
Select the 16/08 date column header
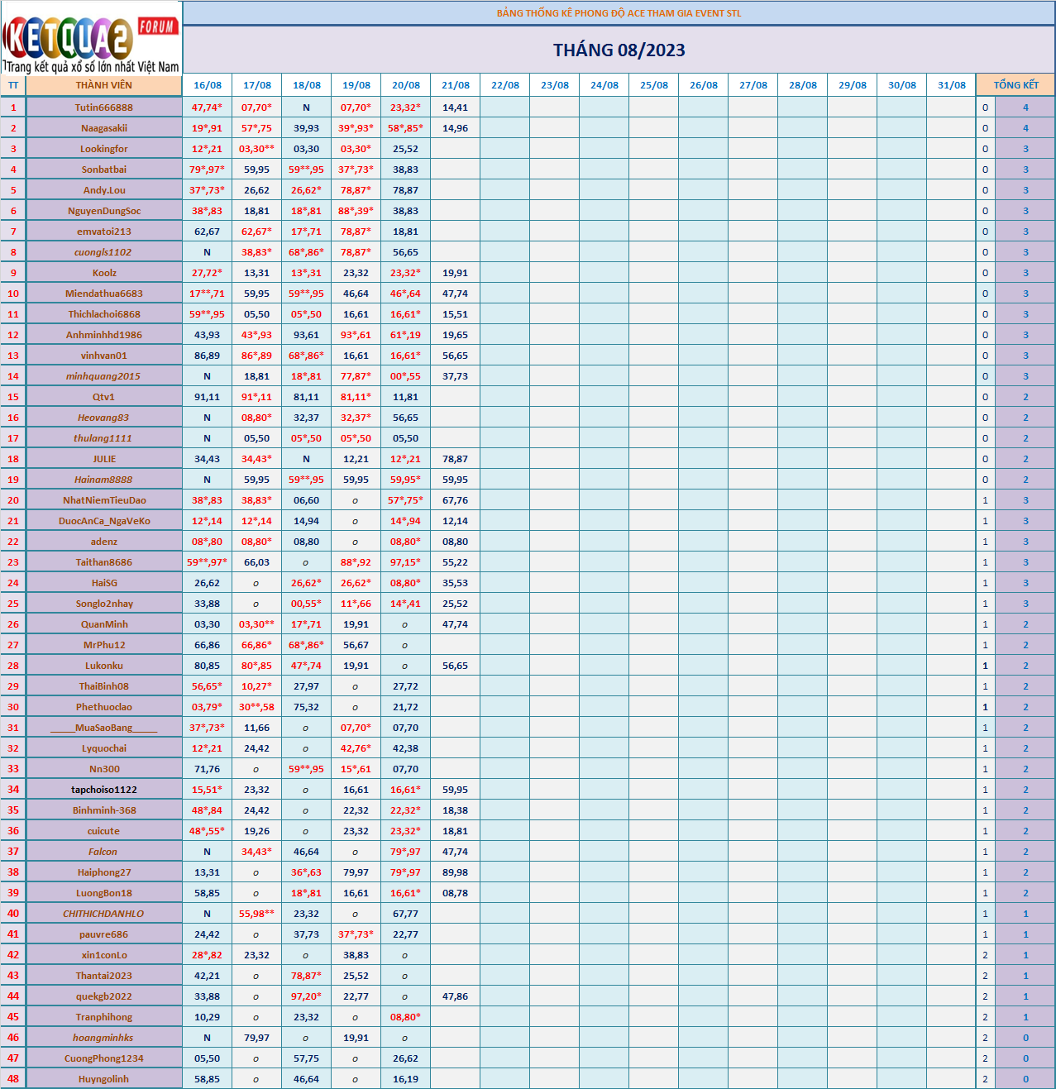point(208,85)
